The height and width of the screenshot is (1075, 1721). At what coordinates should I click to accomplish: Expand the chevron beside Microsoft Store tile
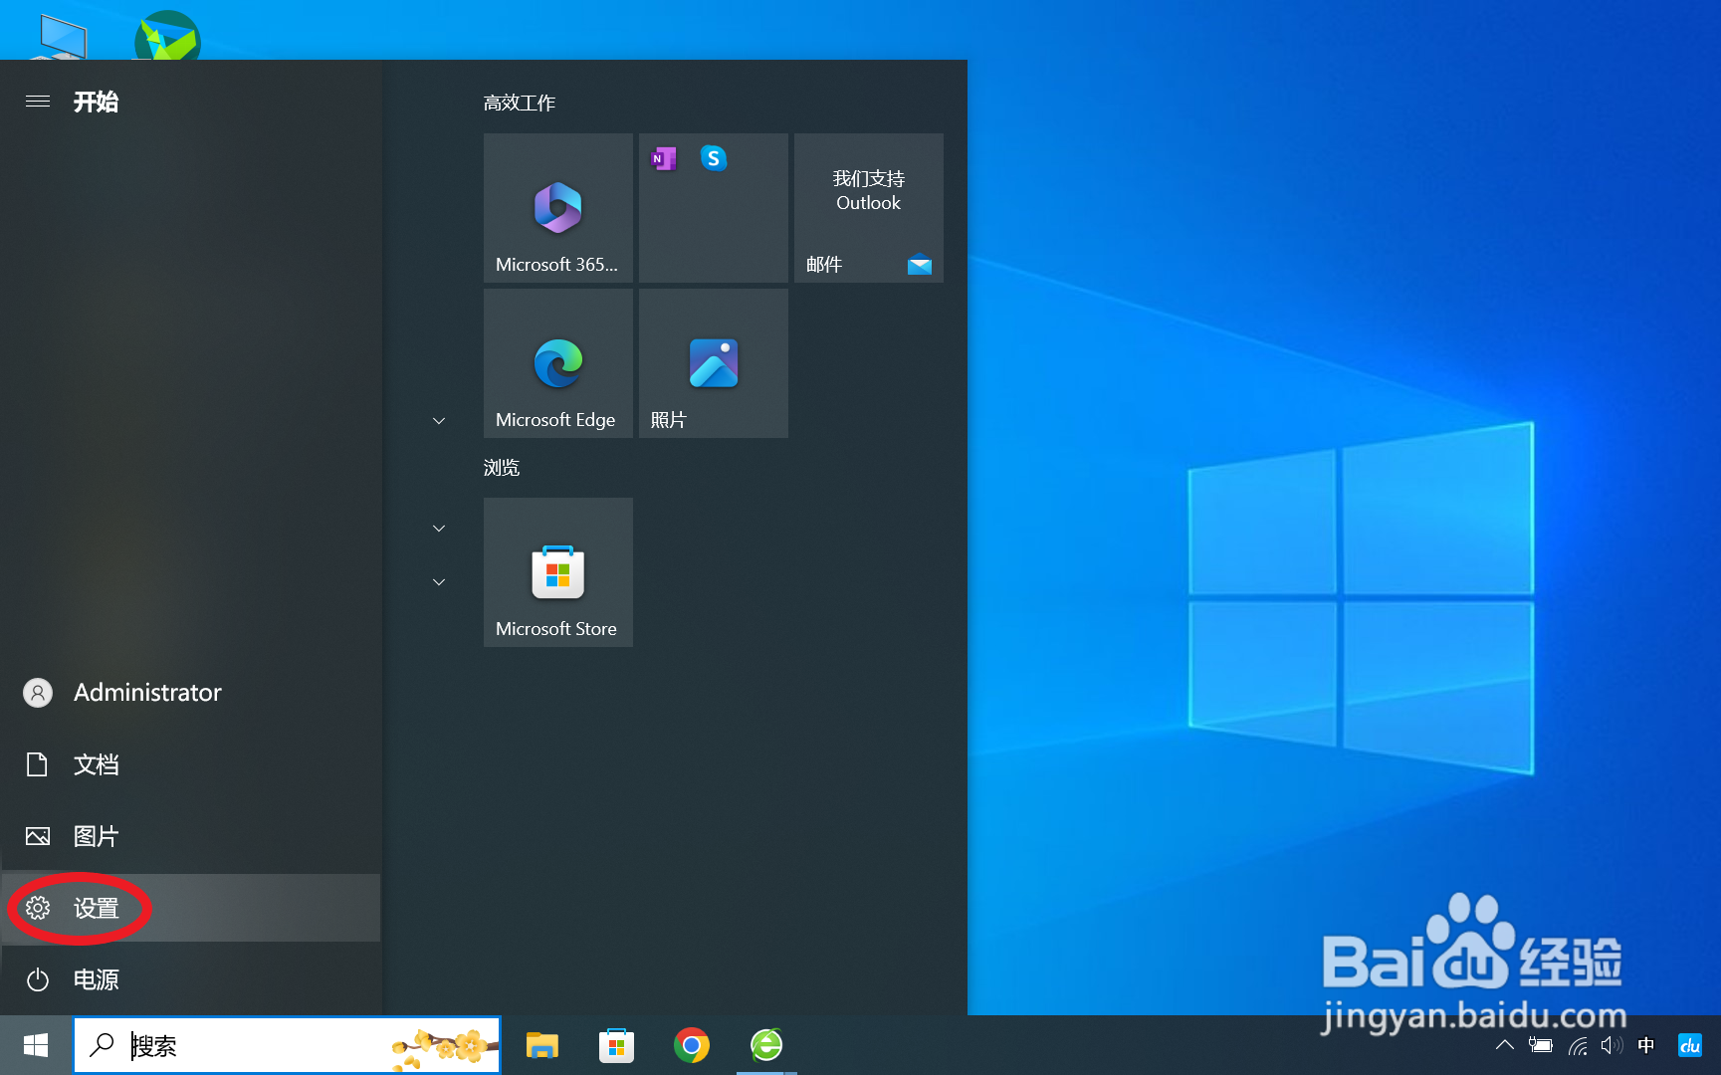439,582
